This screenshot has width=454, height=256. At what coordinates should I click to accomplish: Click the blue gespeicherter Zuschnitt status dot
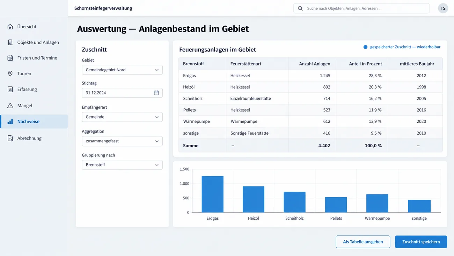click(366, 47)
